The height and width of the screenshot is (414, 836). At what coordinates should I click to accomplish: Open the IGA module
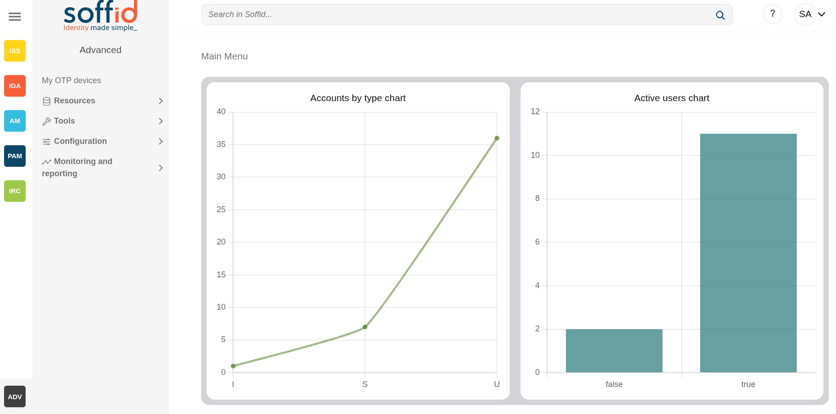(15, 86)
